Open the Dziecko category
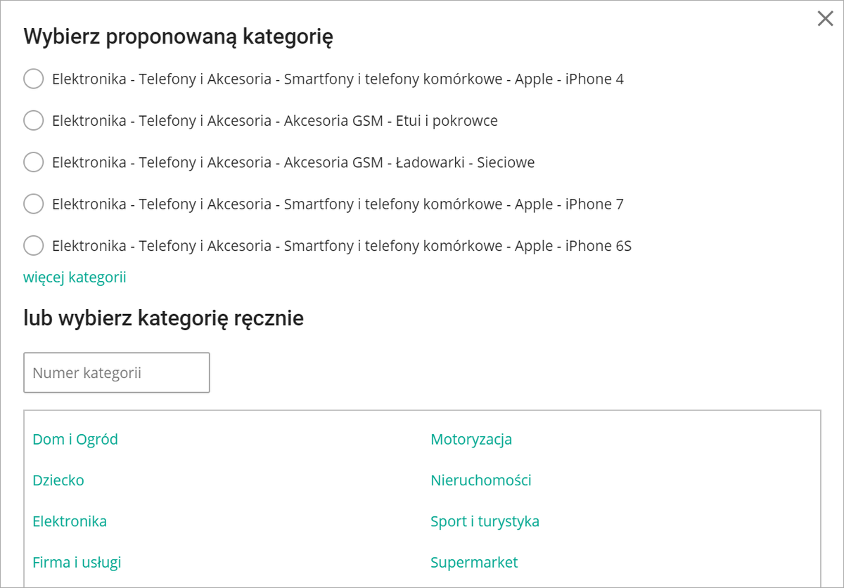The width and height of the screenshot is (844, 588). point(58,481)
